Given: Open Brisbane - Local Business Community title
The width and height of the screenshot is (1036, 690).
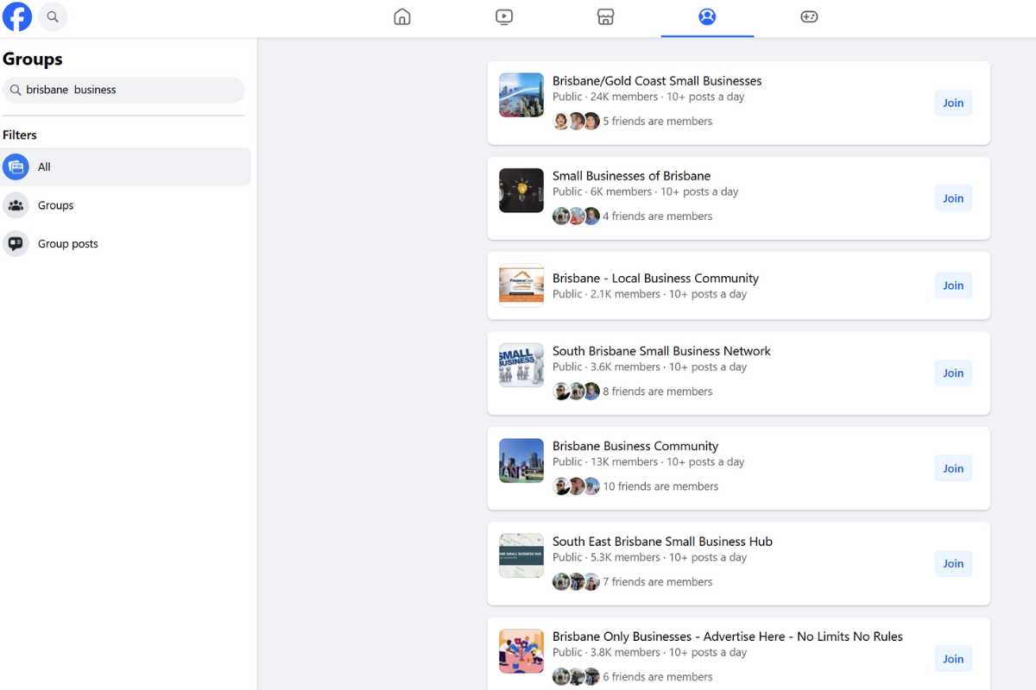Looking at the screenshot, I should click(655, 279).
